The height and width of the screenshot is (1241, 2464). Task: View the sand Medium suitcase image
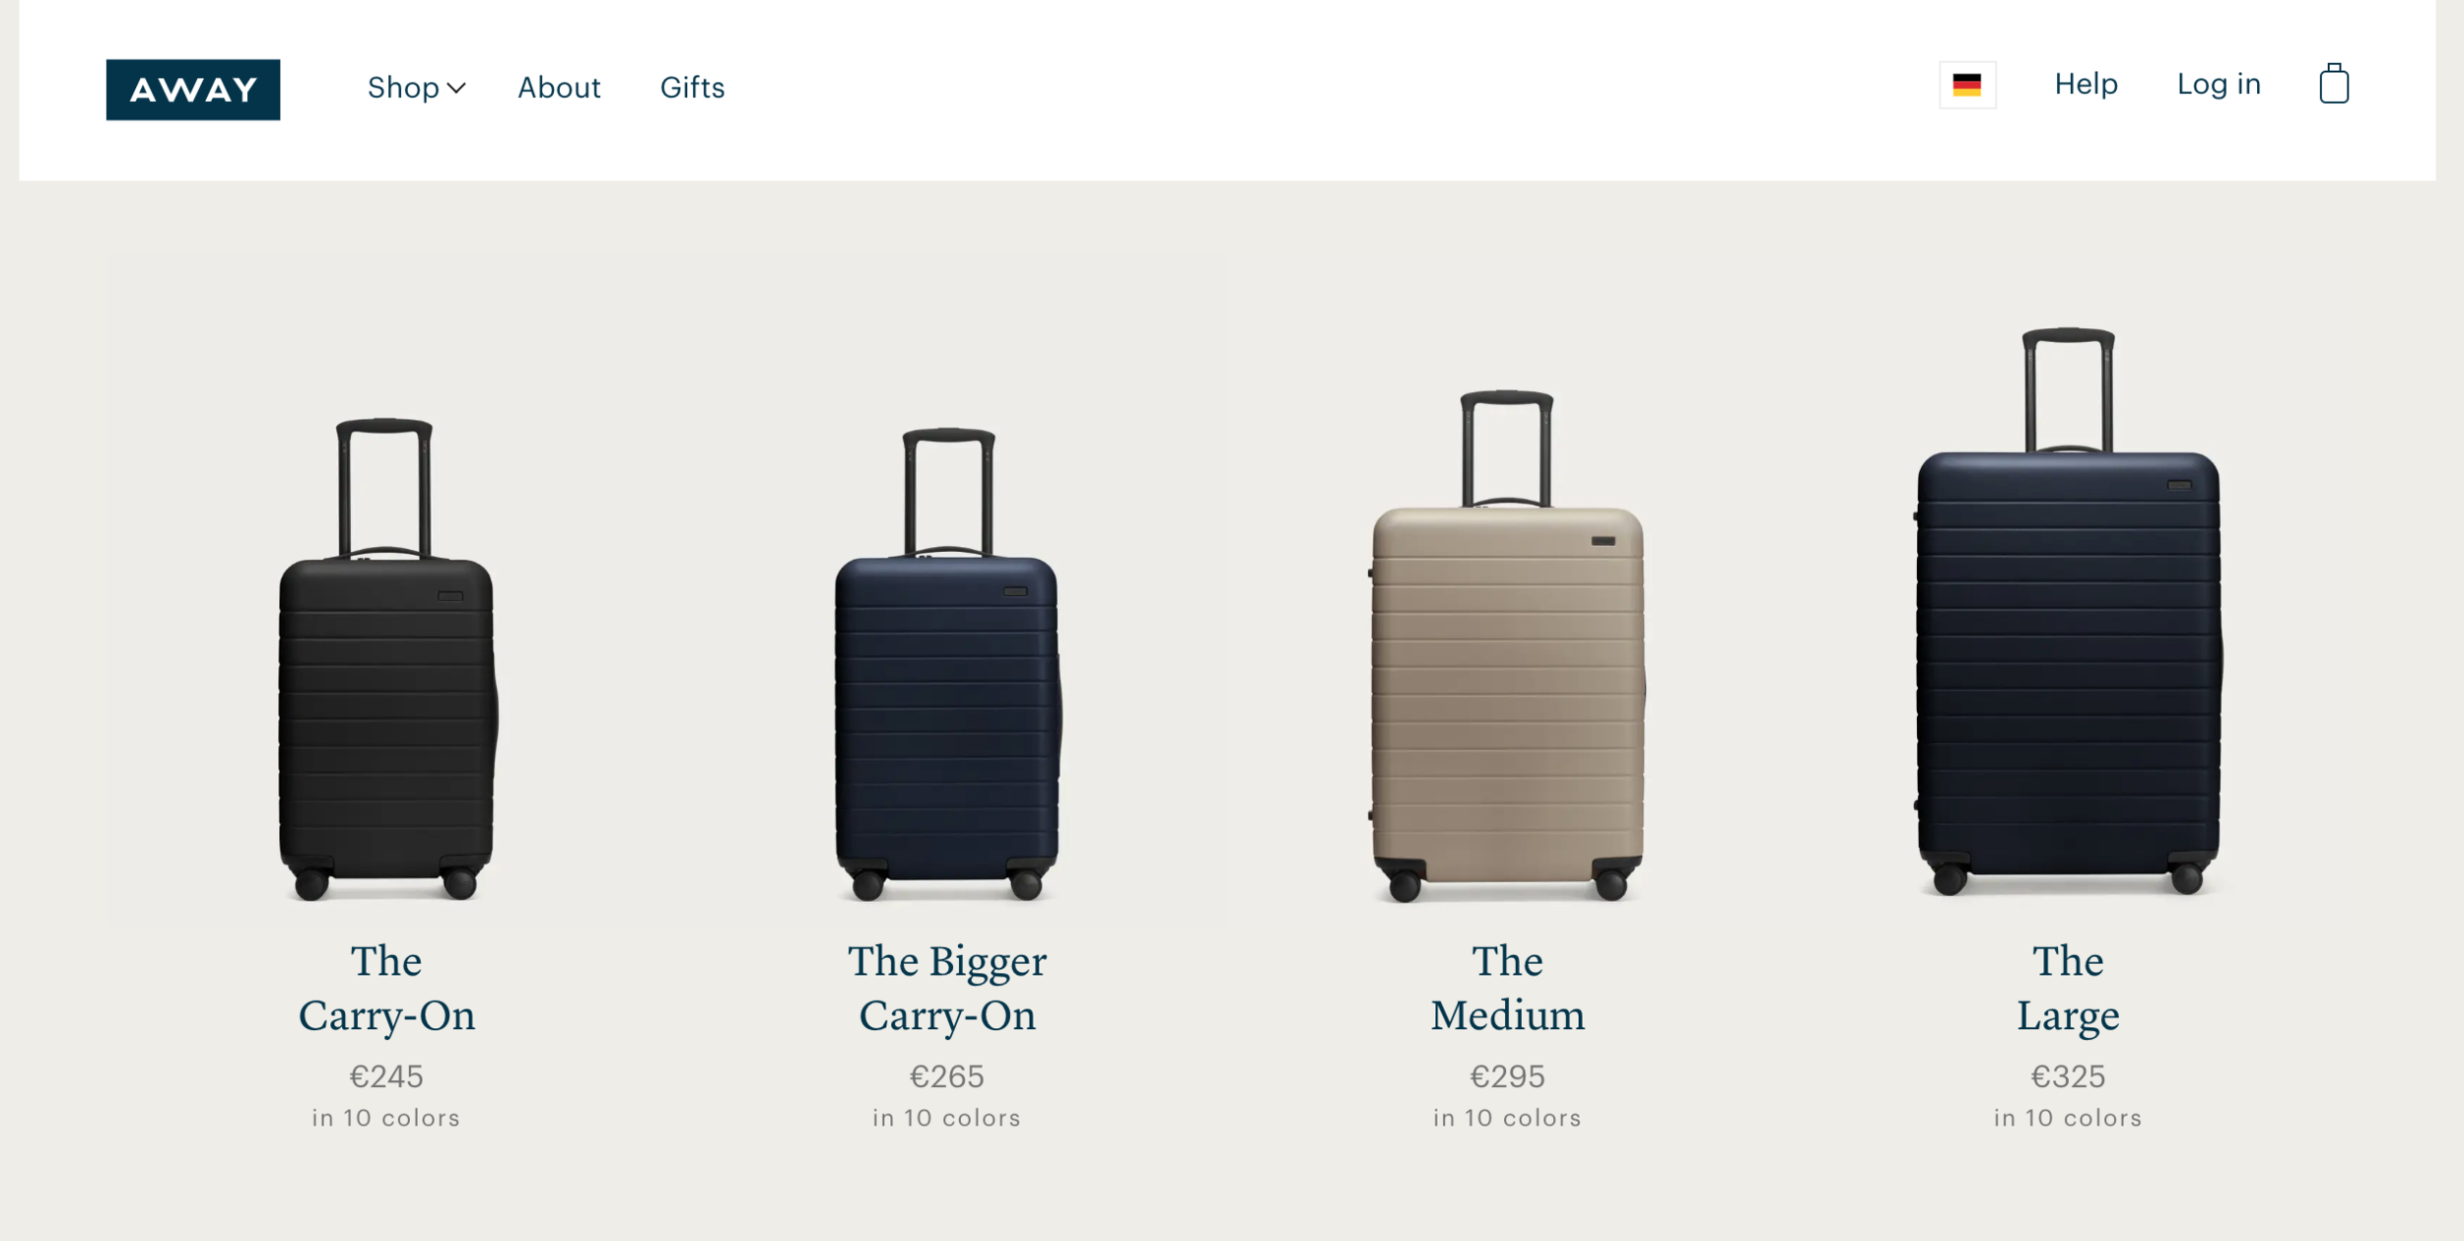1507,646
